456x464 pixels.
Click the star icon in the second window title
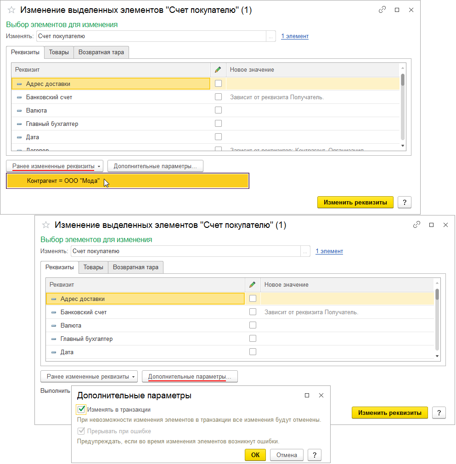[45, 225]
